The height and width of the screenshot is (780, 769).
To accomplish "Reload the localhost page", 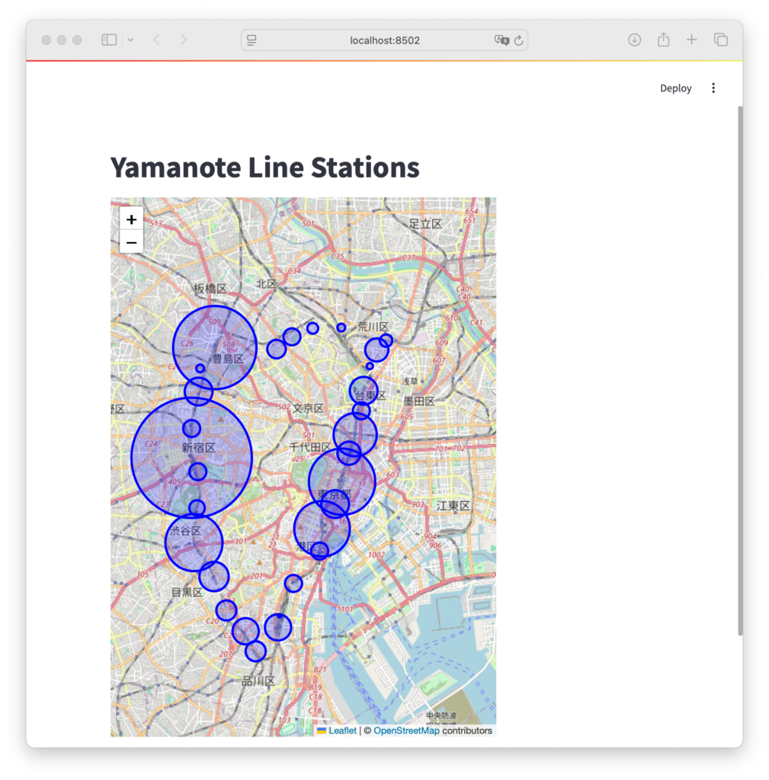I will click(x=519, y=40).
